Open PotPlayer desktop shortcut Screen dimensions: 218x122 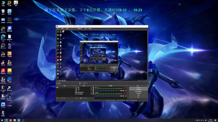[x=10, y=71]
